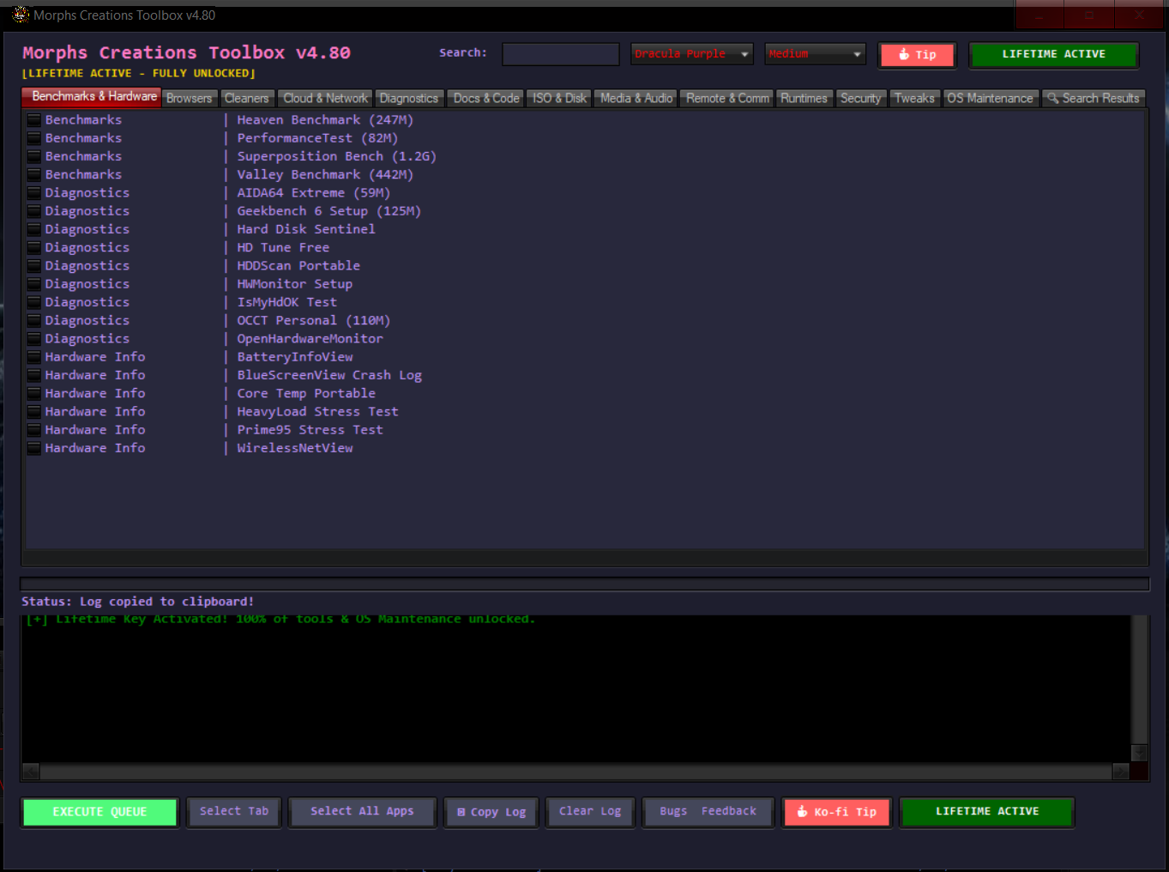Switch to the Tweaks tab

pyautogui.click(x=914, y=99)
